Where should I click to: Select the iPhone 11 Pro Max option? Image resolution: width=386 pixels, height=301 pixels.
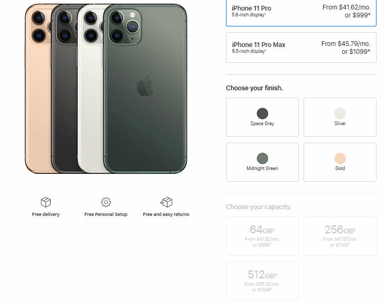[x=301, y=48]
